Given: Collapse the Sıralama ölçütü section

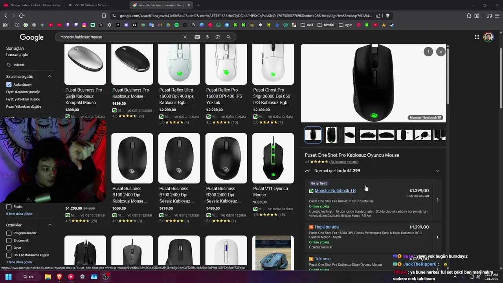Looking at the screenshot, I should tap(50, 76).
